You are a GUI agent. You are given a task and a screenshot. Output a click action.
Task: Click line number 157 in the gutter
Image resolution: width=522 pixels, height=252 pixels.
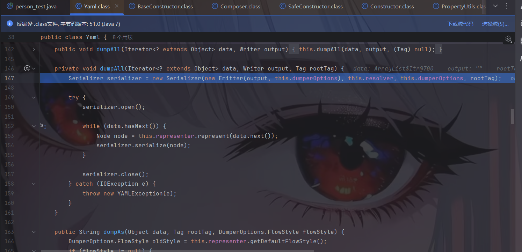point(9,174)
